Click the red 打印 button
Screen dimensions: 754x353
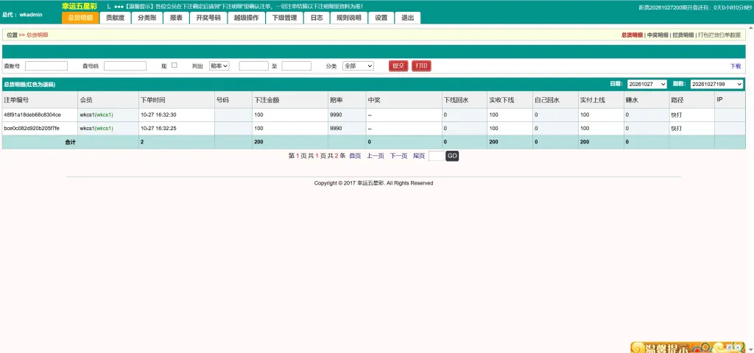tap(421, 65)
